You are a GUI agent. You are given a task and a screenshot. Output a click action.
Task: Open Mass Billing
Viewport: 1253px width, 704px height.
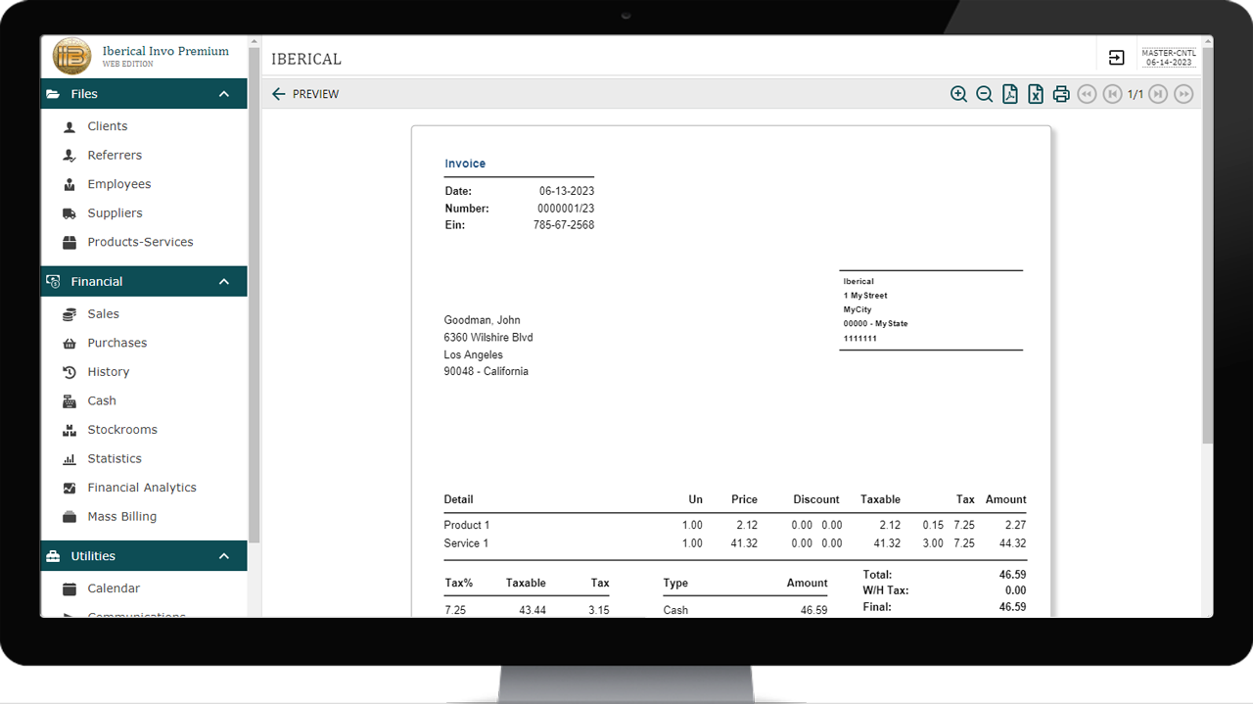pos(121,516)
